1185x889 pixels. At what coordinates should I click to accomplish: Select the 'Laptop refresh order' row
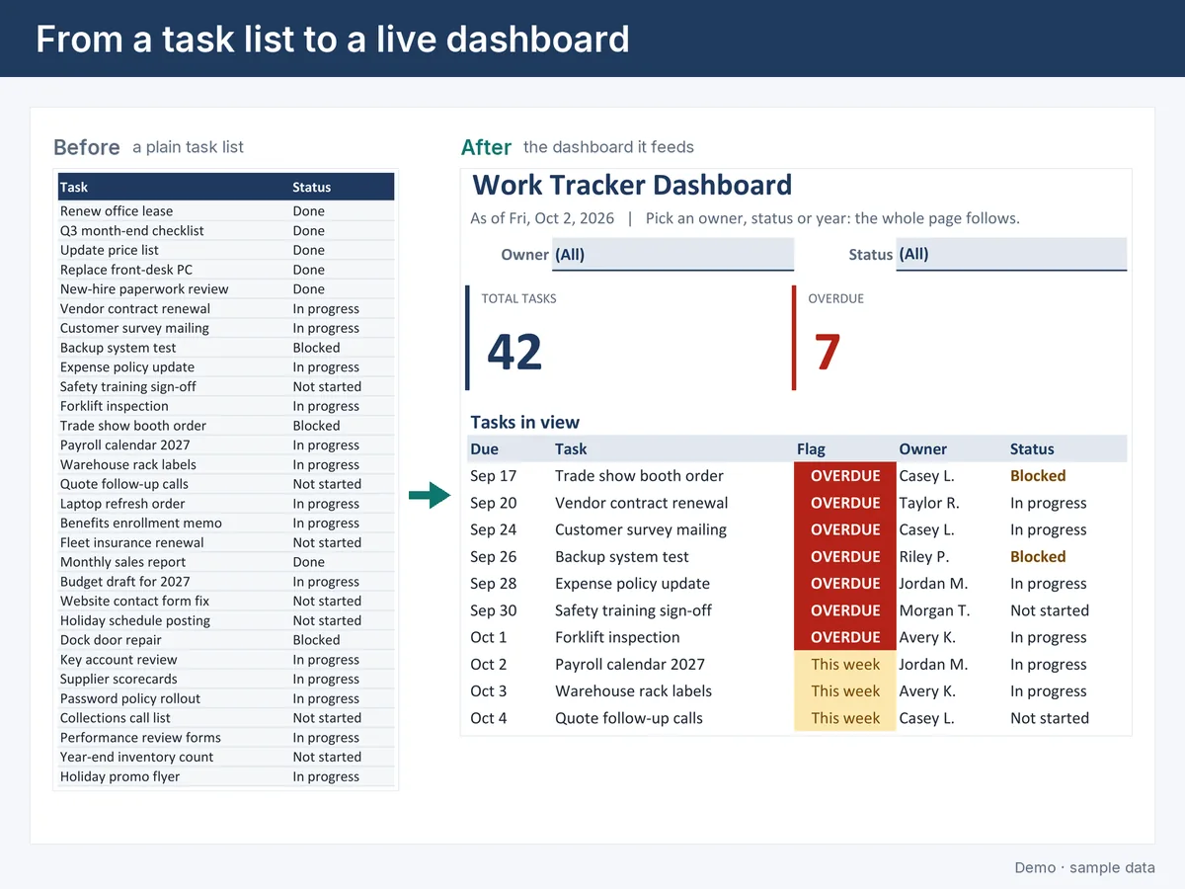click(225, 503)
